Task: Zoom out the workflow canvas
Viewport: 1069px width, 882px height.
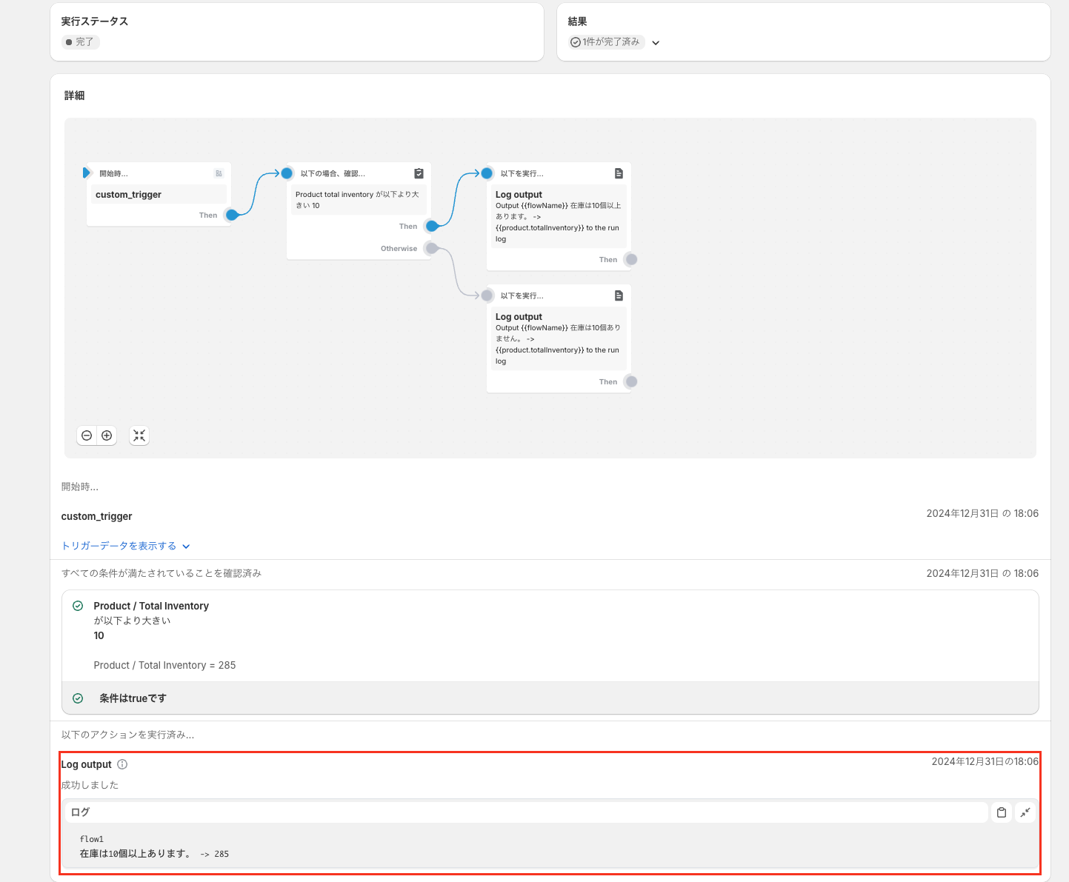Action: tap(87, 435)
